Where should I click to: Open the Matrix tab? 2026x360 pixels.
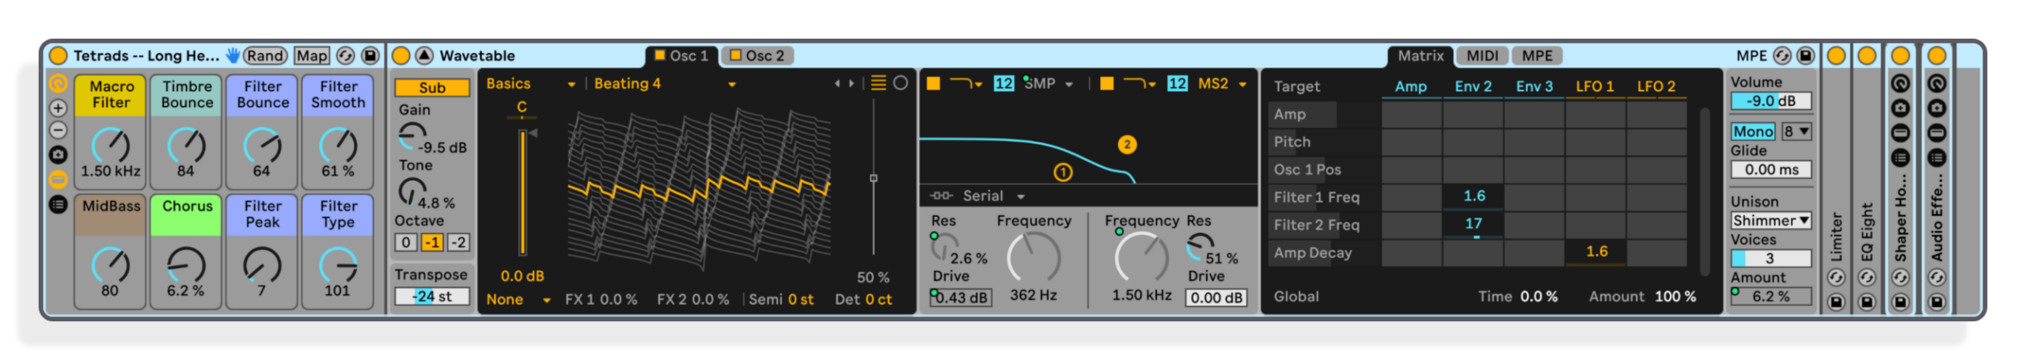point(1420,55)
